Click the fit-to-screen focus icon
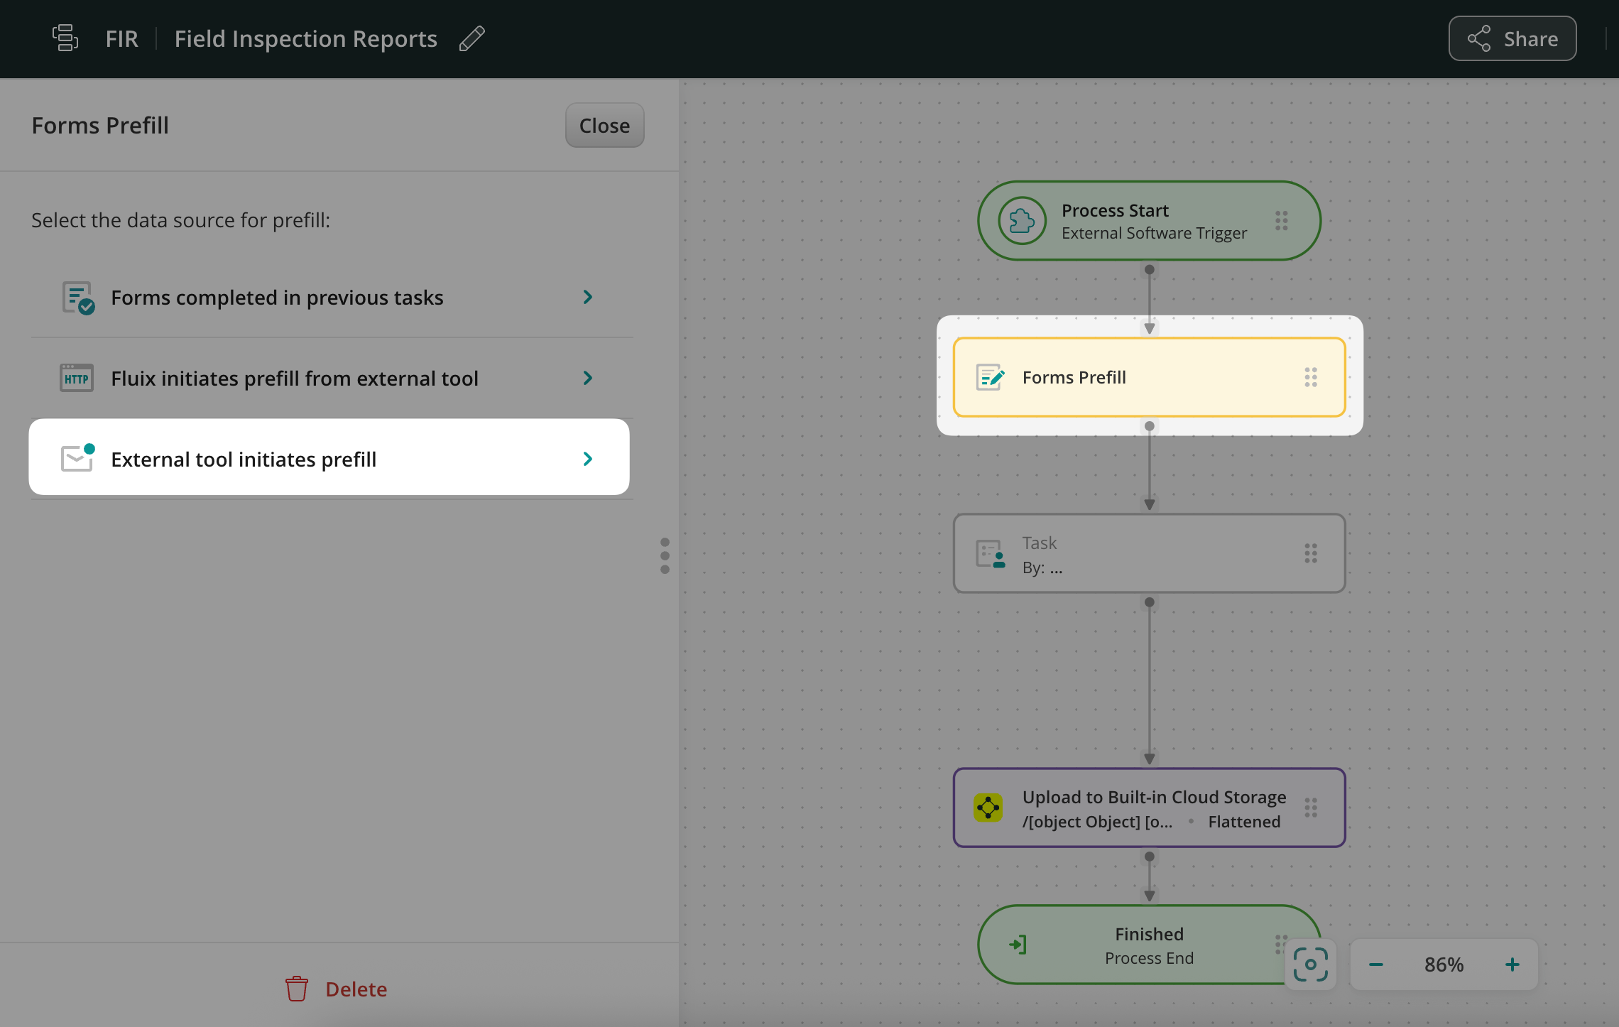The width and height of the screenshot is (1619, 1027). [1310, 964]
